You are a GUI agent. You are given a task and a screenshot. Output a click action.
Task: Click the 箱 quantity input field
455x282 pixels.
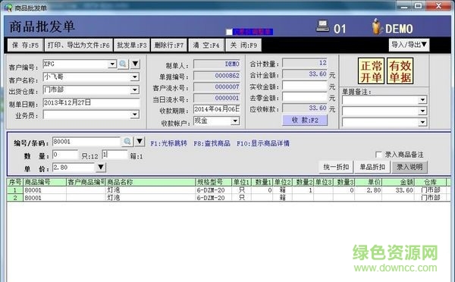coord(115,155)
